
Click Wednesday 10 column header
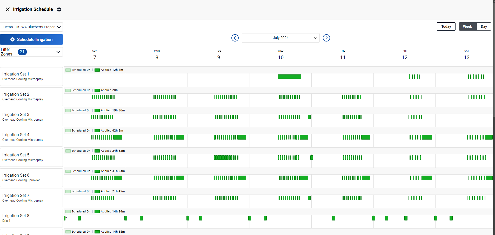pyautogui.click(x=280, y=55)
